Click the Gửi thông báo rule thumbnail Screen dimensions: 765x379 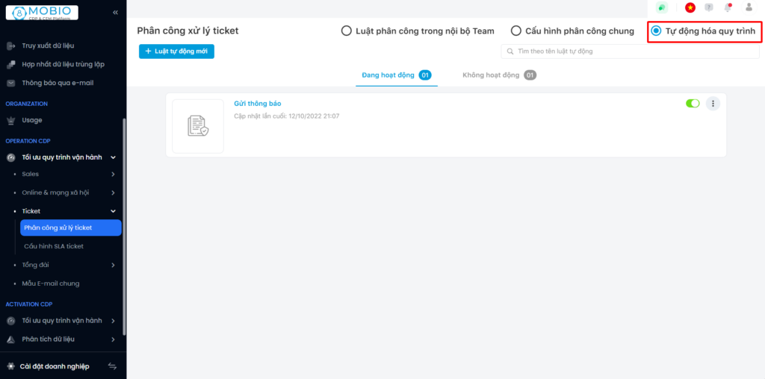coord(198,126)
